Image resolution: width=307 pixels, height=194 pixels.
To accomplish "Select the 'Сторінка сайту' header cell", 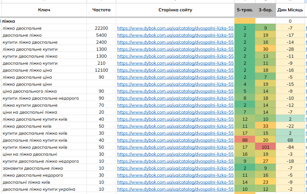I will pos(175,10).
